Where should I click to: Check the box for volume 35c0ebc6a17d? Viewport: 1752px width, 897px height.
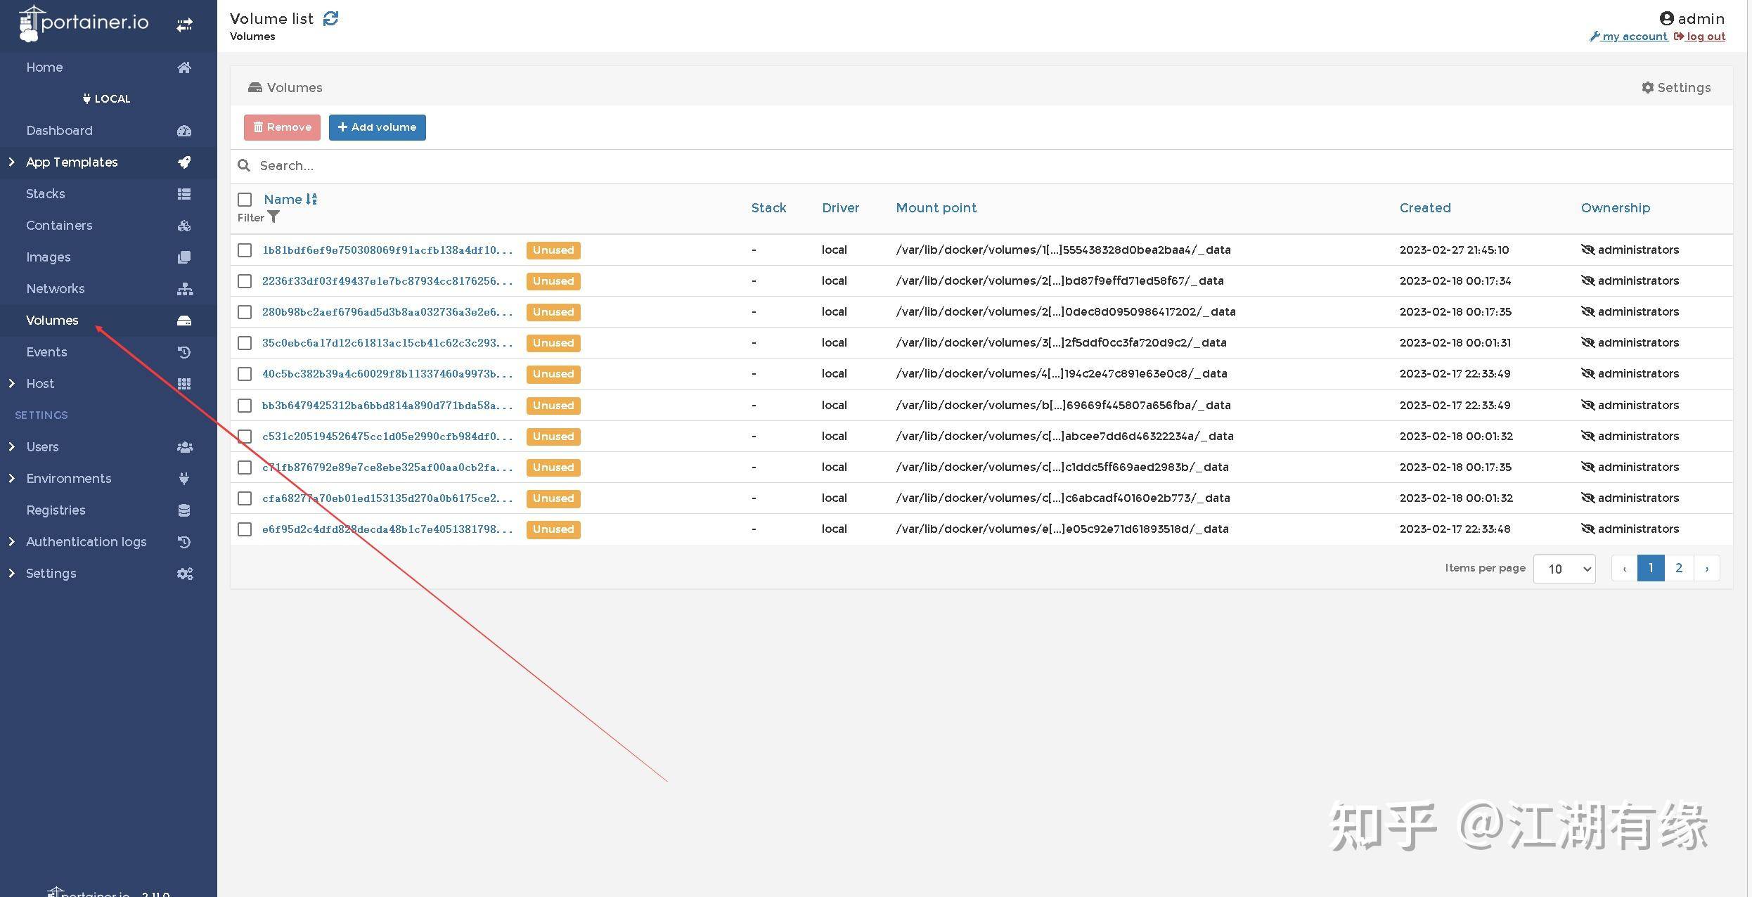click(245, 343)
